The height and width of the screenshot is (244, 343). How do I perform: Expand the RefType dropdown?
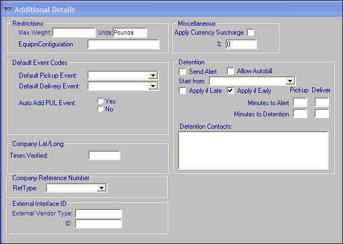[102, 188]
